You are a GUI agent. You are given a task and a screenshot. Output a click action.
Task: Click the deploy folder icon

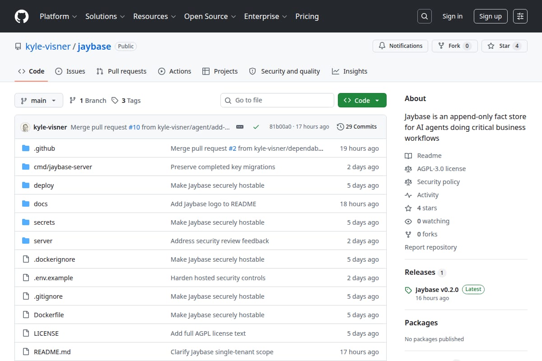(26, 185)
